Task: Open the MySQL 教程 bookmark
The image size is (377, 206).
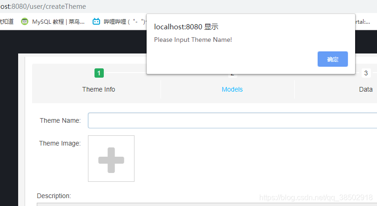Action: 53,21
